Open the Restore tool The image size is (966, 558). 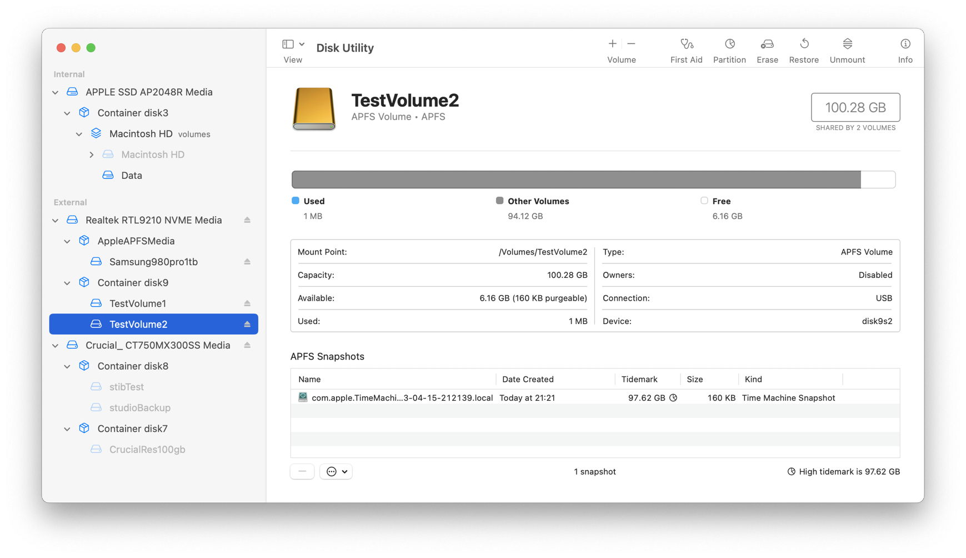pos(804,49)
